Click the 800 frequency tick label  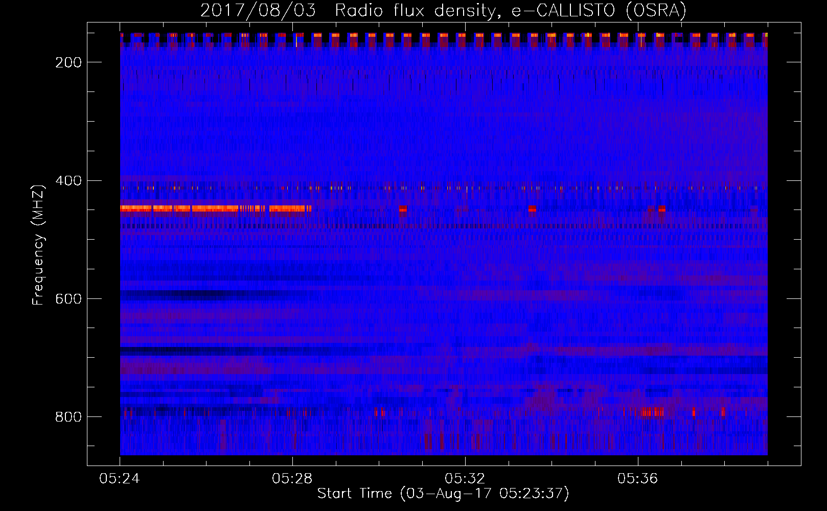pos(68,417)
